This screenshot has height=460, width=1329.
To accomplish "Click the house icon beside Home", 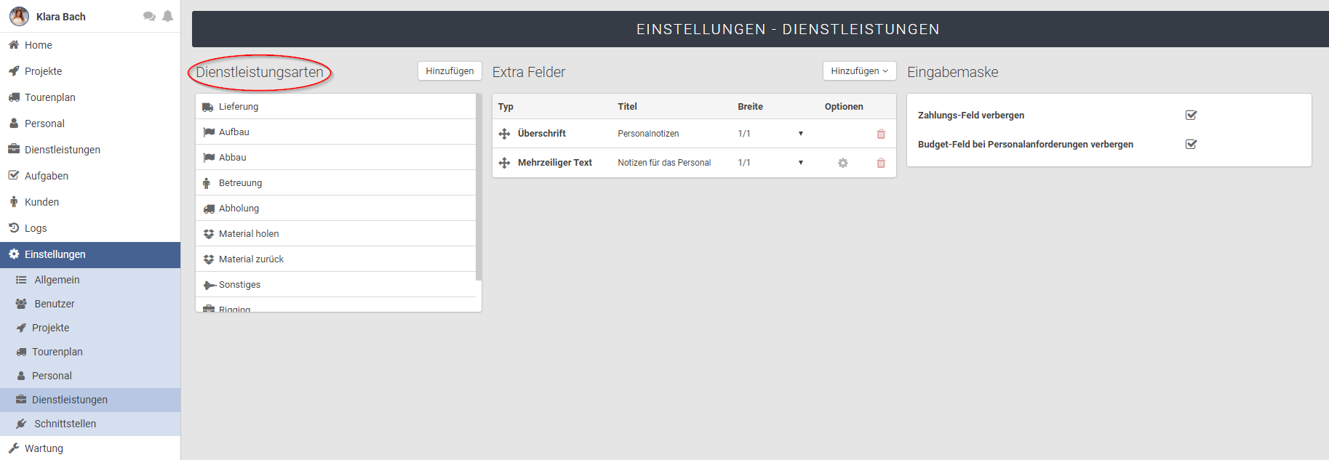I will (x=14, y=45).
